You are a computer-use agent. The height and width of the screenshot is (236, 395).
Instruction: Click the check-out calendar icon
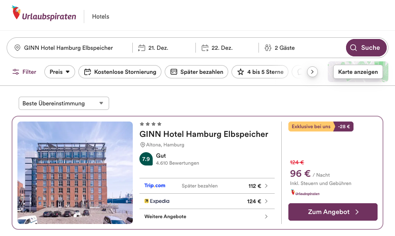tap(205, 48)
